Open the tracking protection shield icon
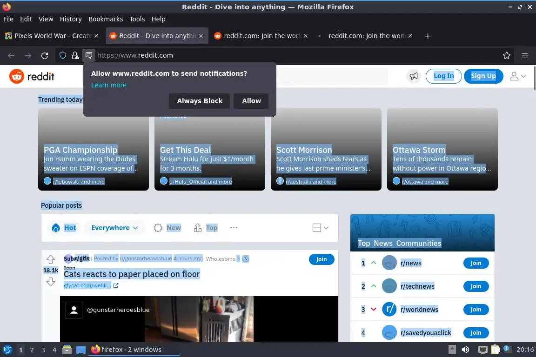This screenshot has width=536, height=357. click(x=63, y=55)
